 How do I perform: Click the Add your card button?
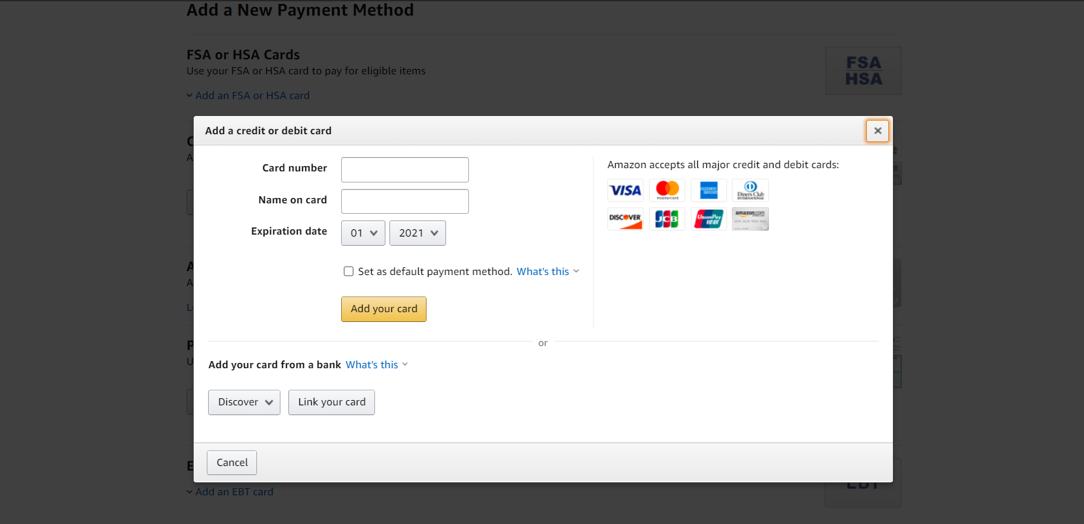click(x=384, y=309)
